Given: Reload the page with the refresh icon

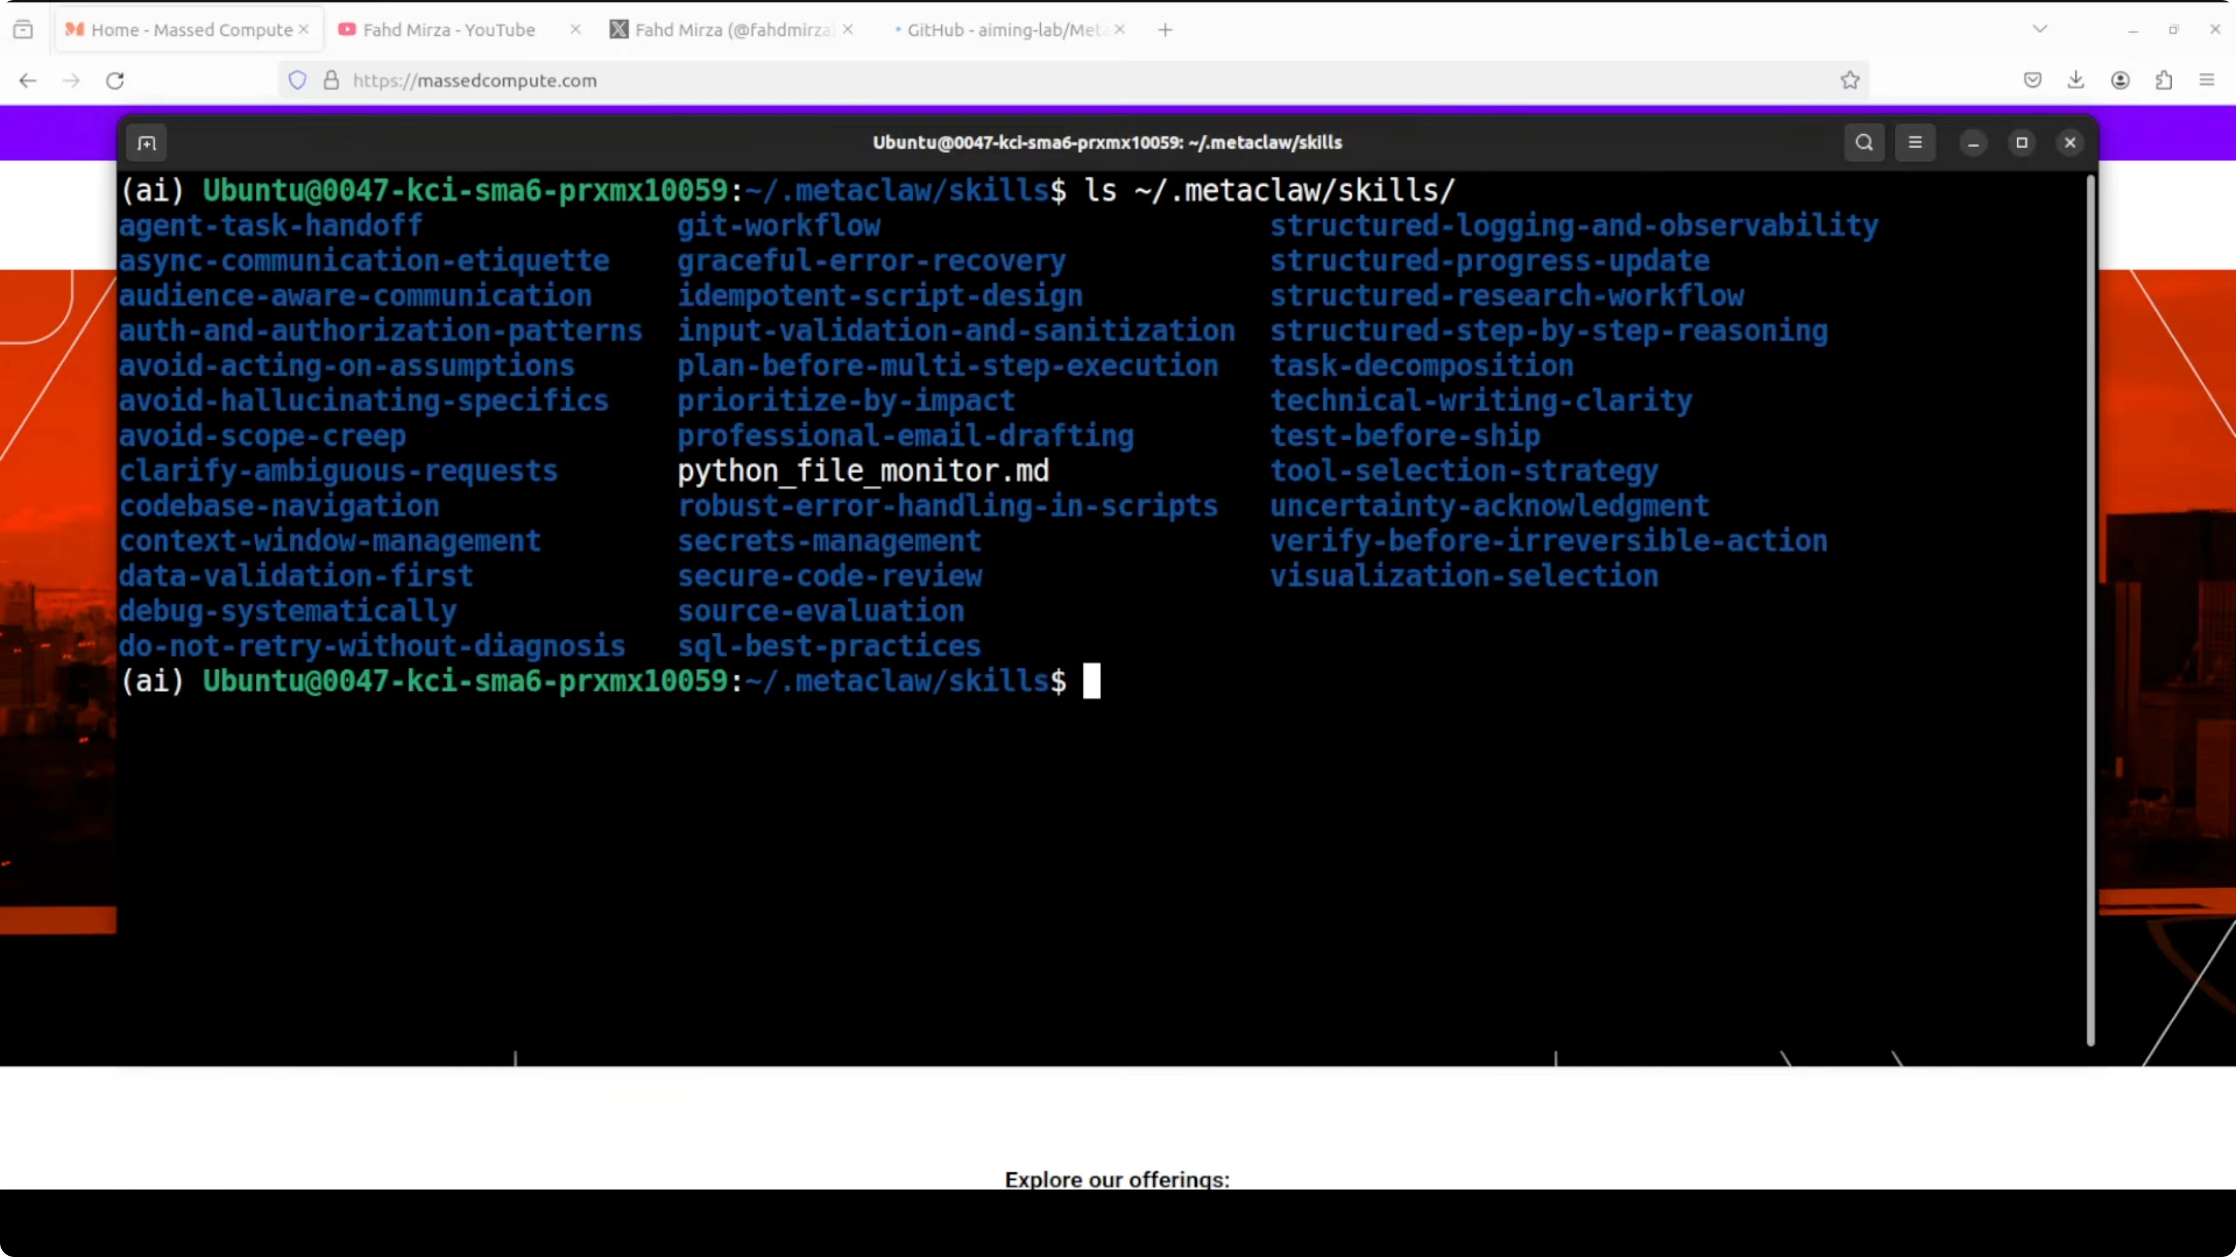Looking at the screenshot, I should 115,80.
